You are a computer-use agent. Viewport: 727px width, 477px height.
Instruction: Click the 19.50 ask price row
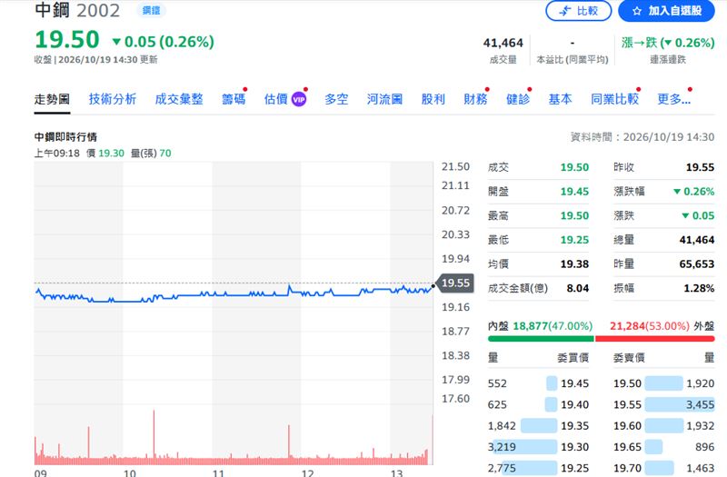(664, 383)
